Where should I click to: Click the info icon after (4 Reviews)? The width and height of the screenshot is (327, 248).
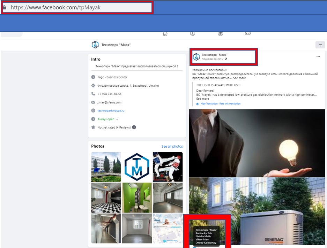tap(134, 127)
